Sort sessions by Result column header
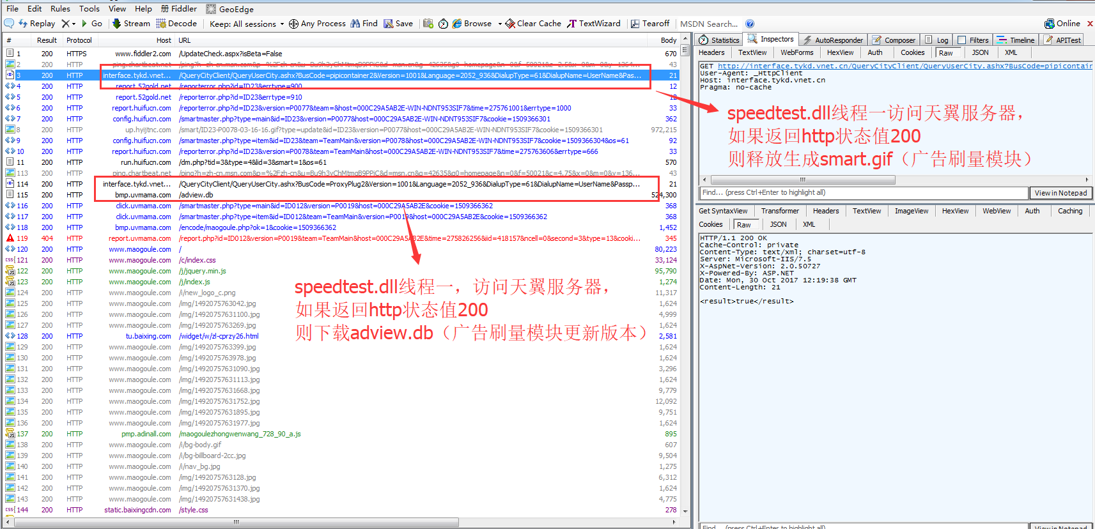The width and height of the screenshot is (1095, 529). tap(47, 40)
